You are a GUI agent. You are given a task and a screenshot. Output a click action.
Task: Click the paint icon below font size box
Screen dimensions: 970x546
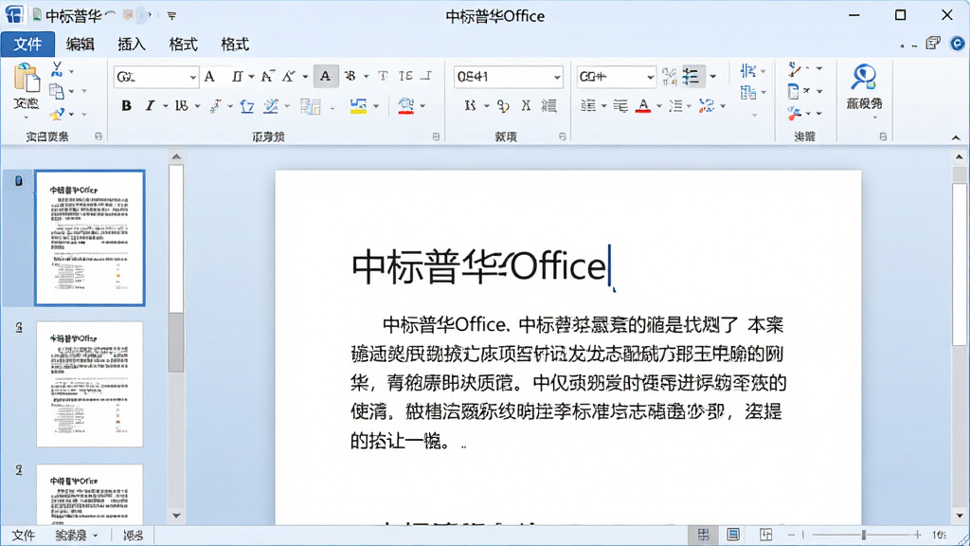(x=503, y=106)
